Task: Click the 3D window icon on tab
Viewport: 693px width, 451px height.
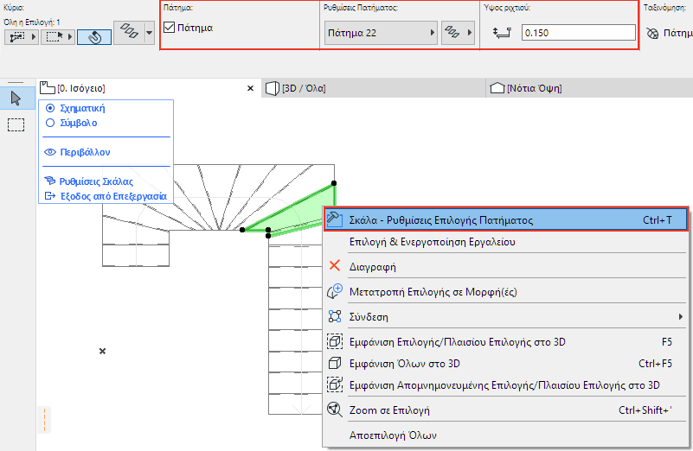Action: (273, 88)
